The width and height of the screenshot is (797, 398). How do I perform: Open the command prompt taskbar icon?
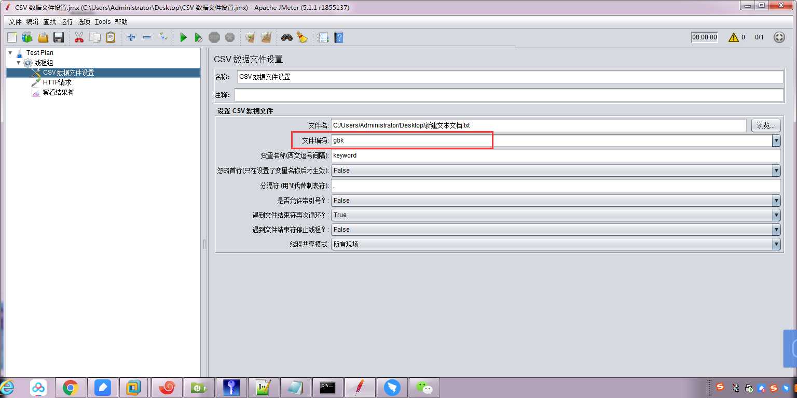pos(327,387)
